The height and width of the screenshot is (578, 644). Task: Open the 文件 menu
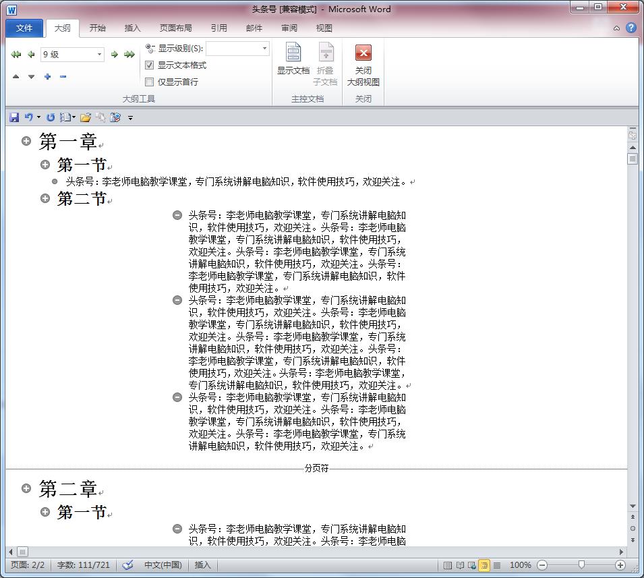click(24, 28)
